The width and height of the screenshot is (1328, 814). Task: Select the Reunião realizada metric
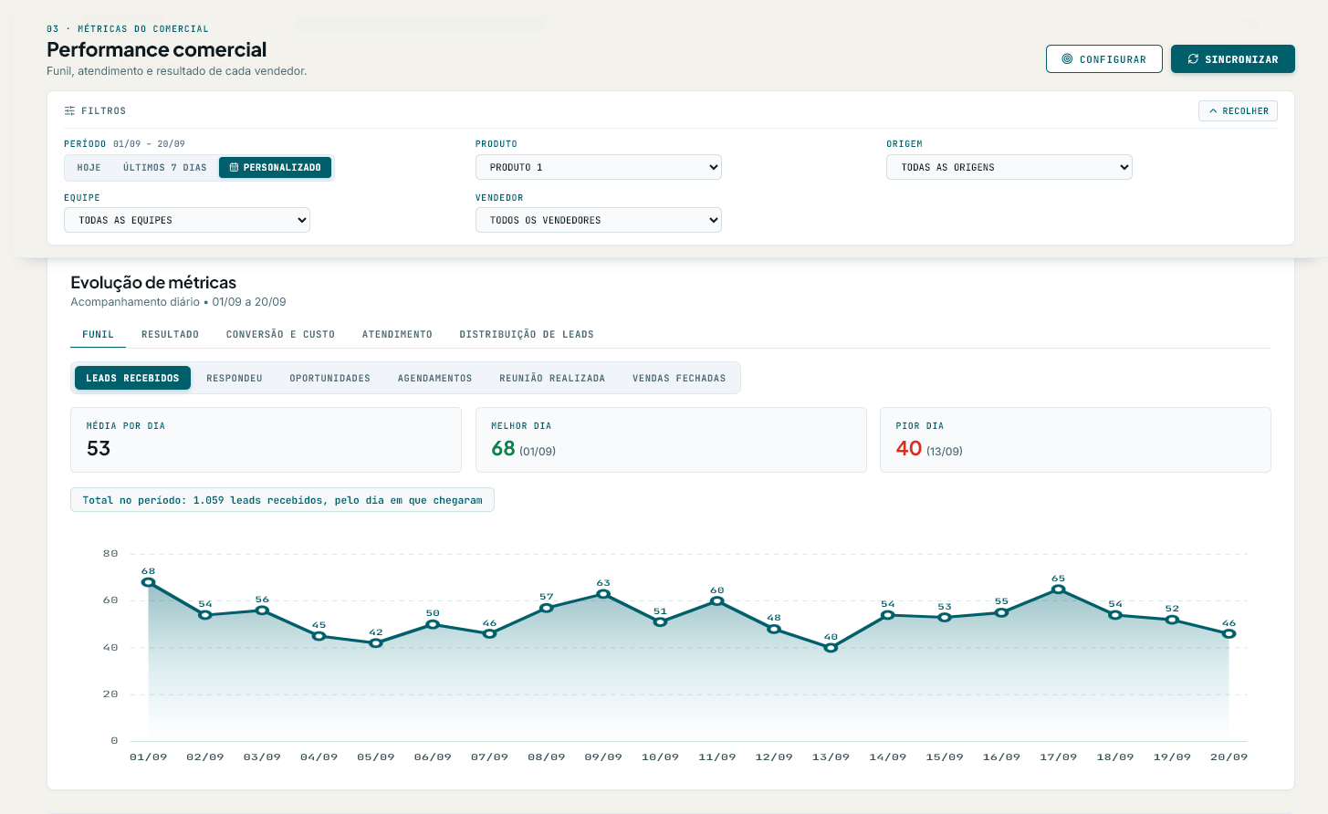[552, 378]
